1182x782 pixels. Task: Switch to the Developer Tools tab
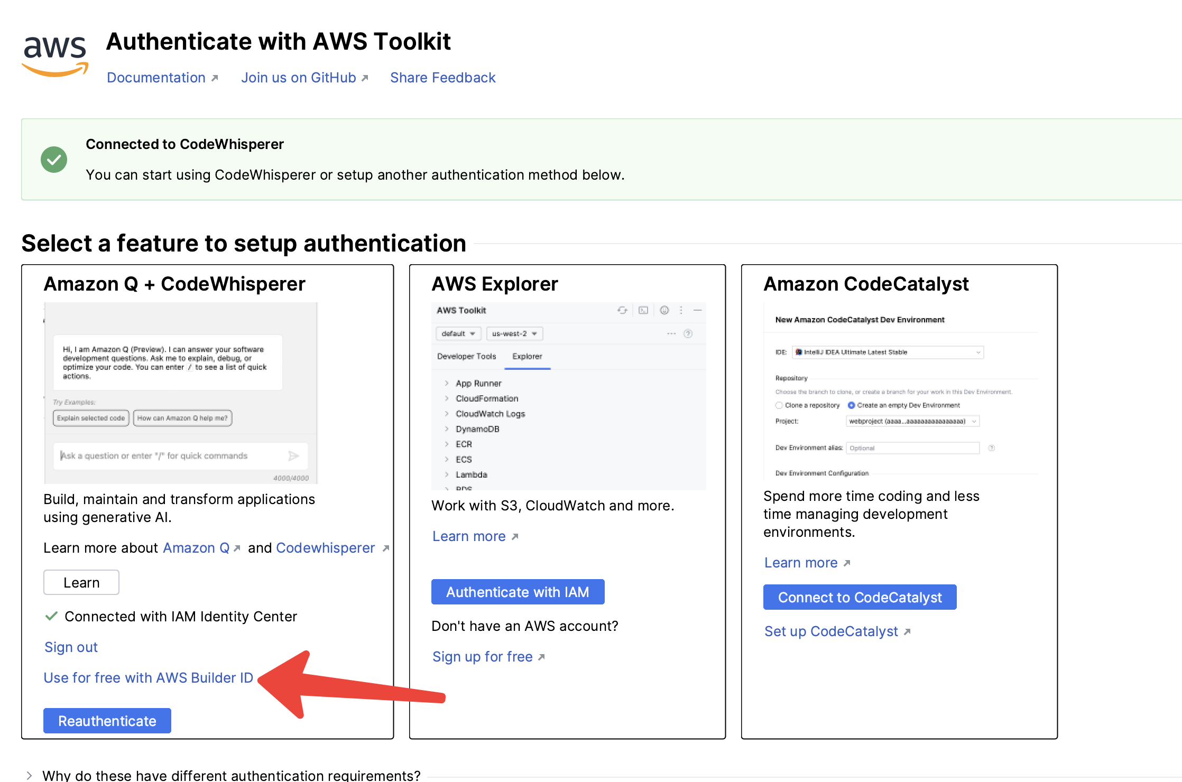click(x=466, y=356)
